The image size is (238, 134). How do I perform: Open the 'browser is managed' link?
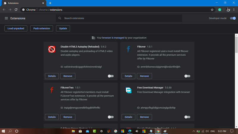point(113,38)
